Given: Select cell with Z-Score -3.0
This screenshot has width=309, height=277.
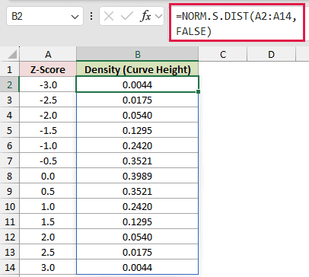Looking at the screenshot, I should 48,84.
